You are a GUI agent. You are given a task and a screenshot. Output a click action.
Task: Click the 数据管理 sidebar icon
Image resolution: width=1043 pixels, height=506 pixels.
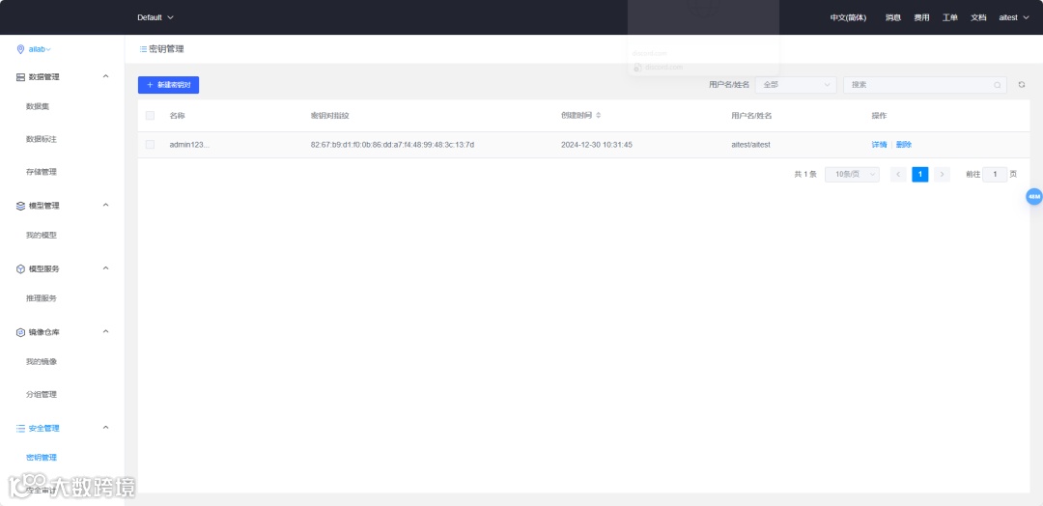(20, 77)
